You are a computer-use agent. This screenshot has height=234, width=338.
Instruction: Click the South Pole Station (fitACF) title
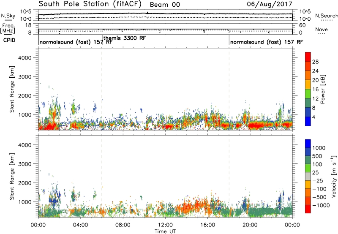tap(90, 4)
